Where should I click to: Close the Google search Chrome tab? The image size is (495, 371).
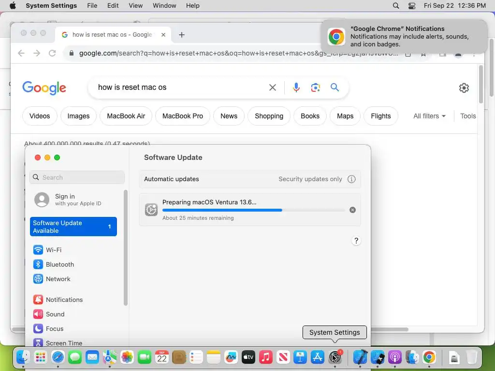pos(163,35)
